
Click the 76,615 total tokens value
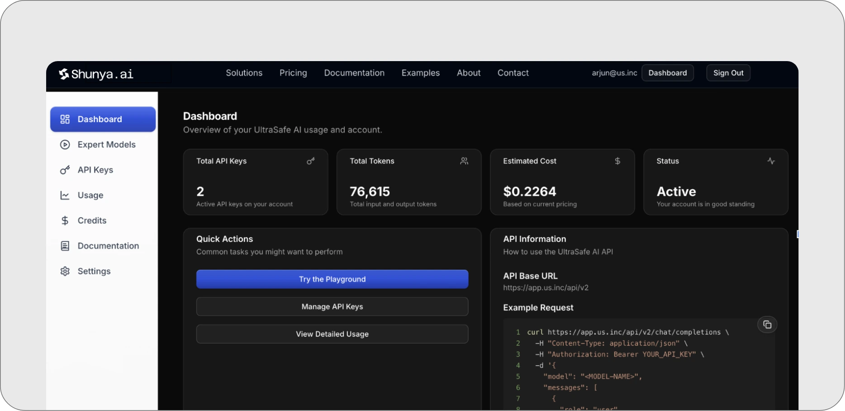[370, 191]
